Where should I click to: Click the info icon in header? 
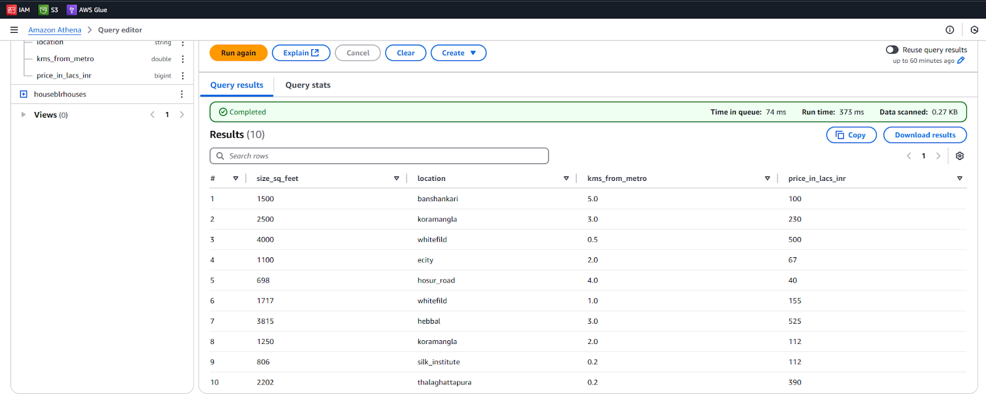coord(950,30)
